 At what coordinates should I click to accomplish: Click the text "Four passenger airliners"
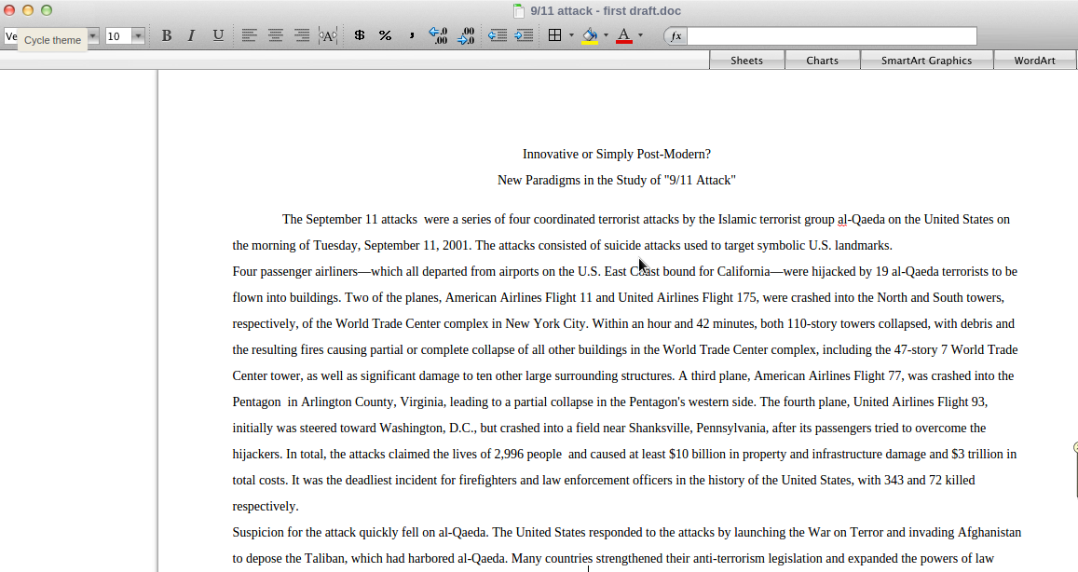295,272
